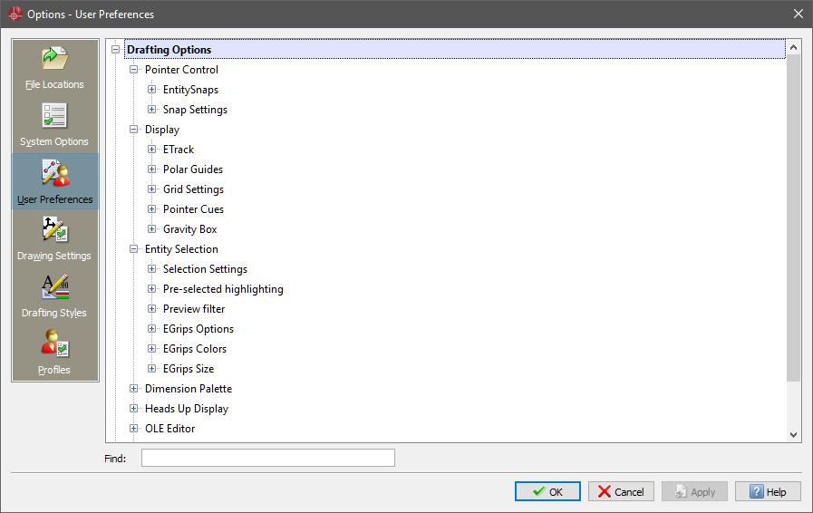Select the Dimension Palette label
813x513 pixels.
tap(189, 389)
